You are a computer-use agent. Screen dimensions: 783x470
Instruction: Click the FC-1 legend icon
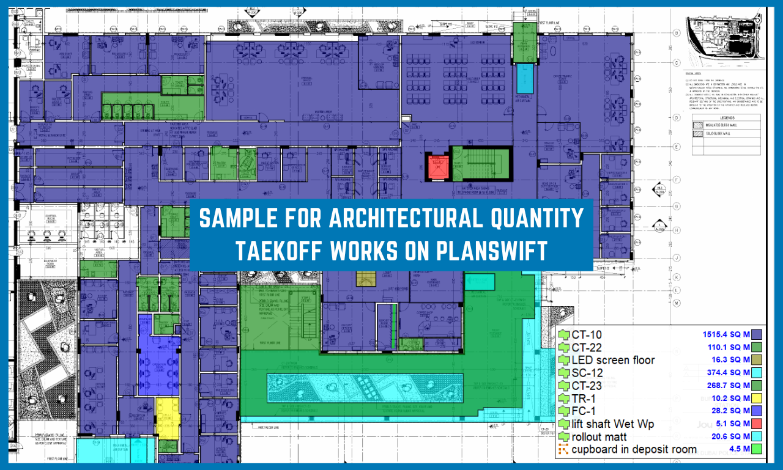(563, 411)
